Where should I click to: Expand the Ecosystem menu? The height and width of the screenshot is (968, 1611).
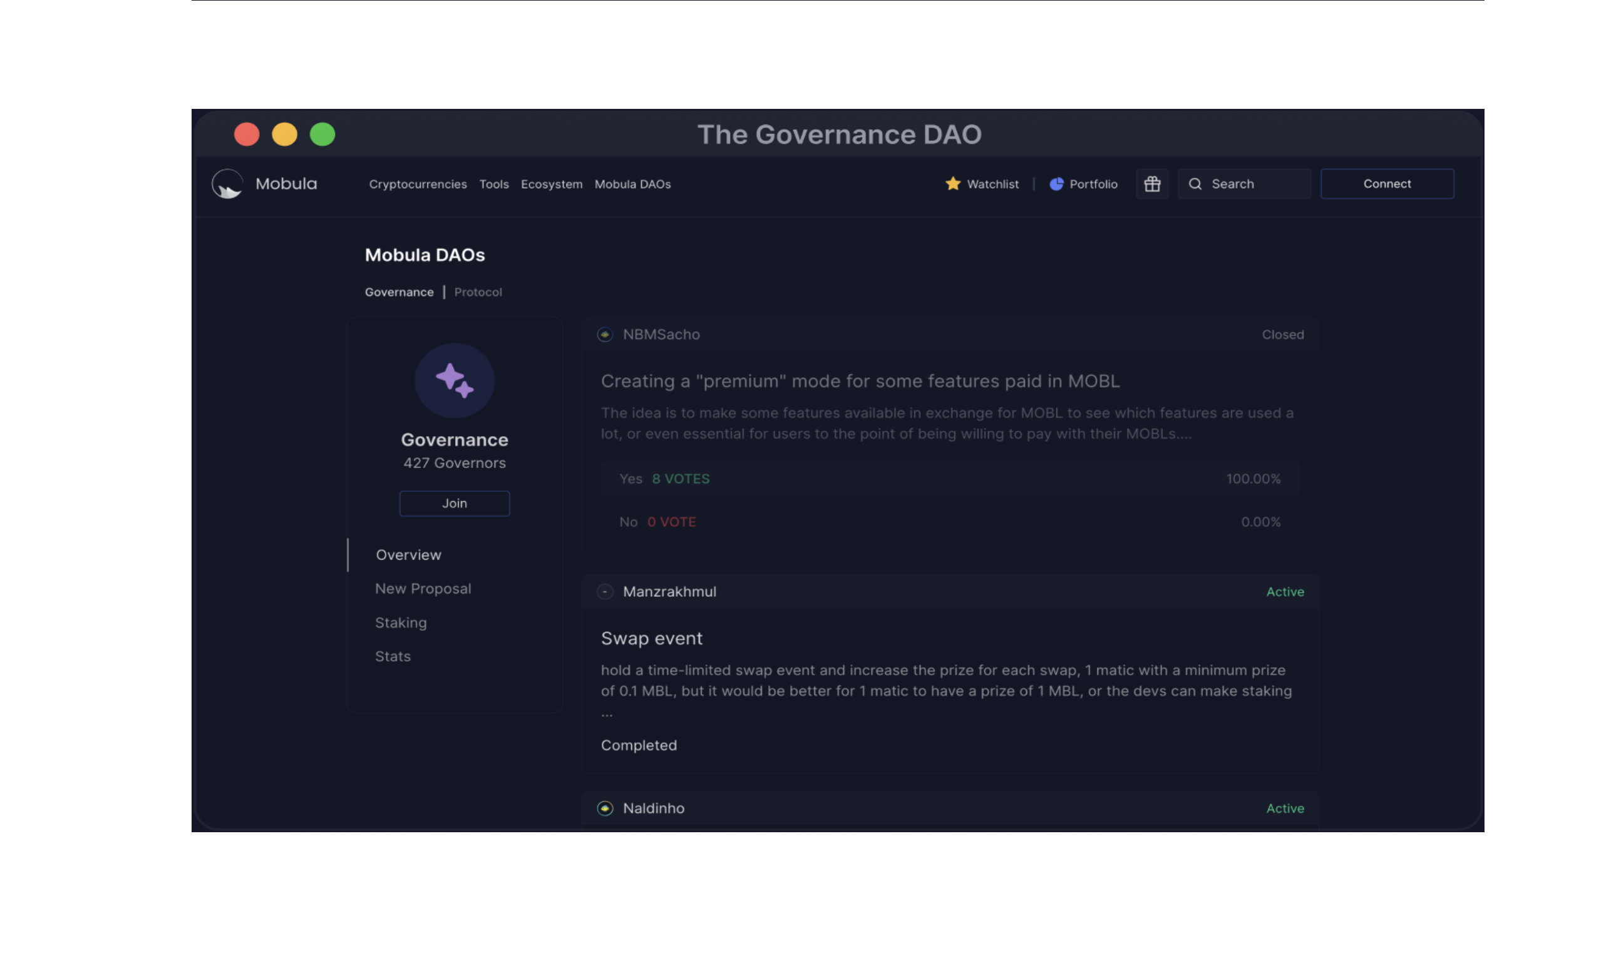pyautogui.click(x=552, y=184)
